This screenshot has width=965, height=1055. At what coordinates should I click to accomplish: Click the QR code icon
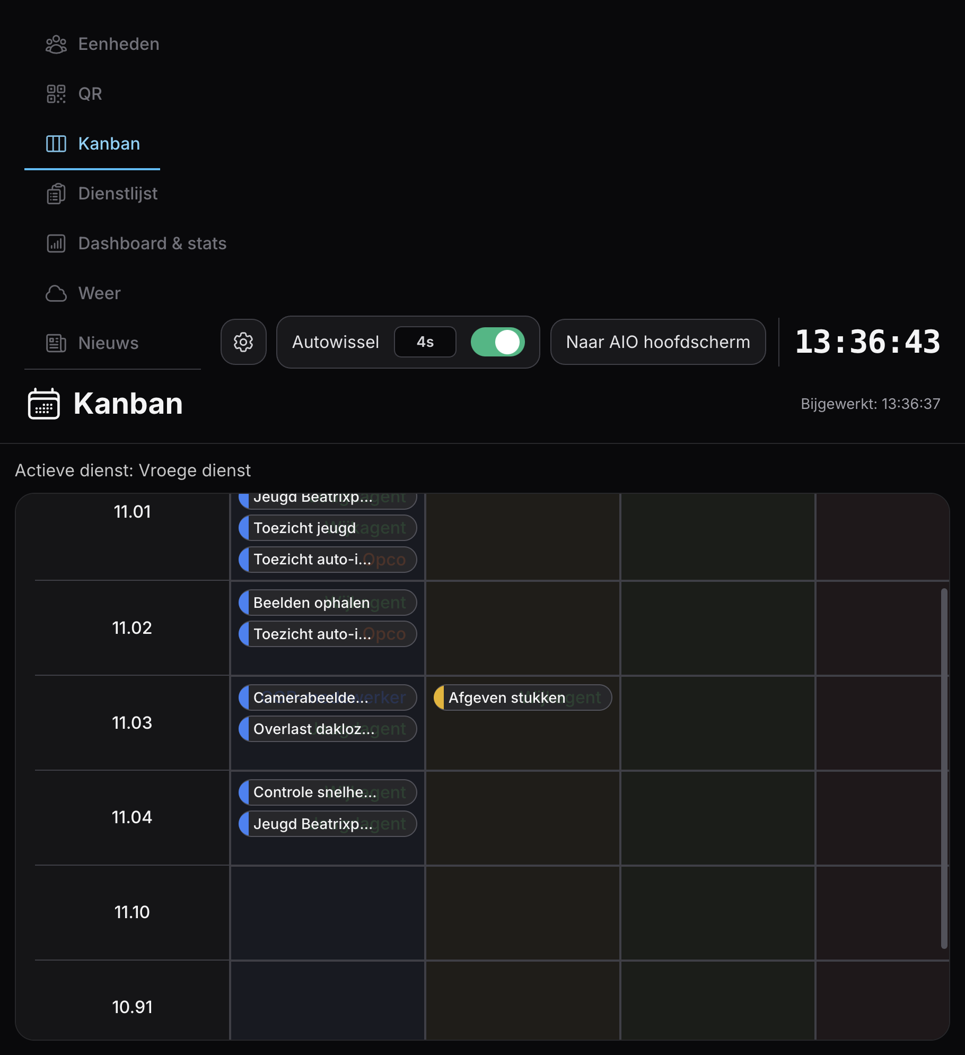point(56,94)
